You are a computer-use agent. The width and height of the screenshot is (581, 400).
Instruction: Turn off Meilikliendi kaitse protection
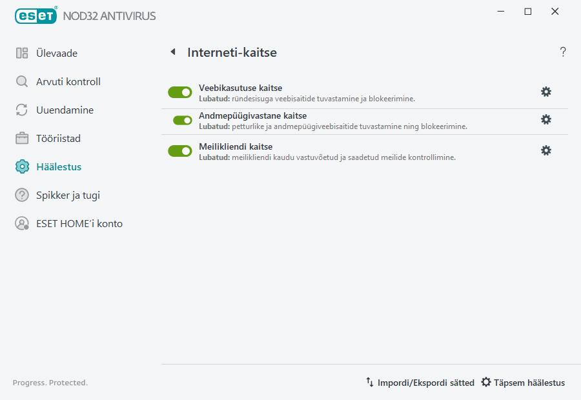[x=180, y=151]
